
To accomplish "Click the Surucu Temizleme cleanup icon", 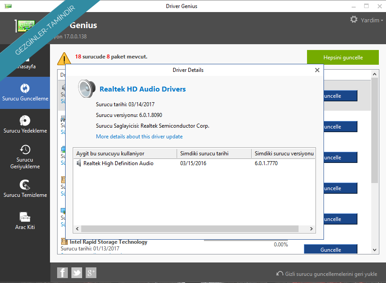I will click(25, 185).
